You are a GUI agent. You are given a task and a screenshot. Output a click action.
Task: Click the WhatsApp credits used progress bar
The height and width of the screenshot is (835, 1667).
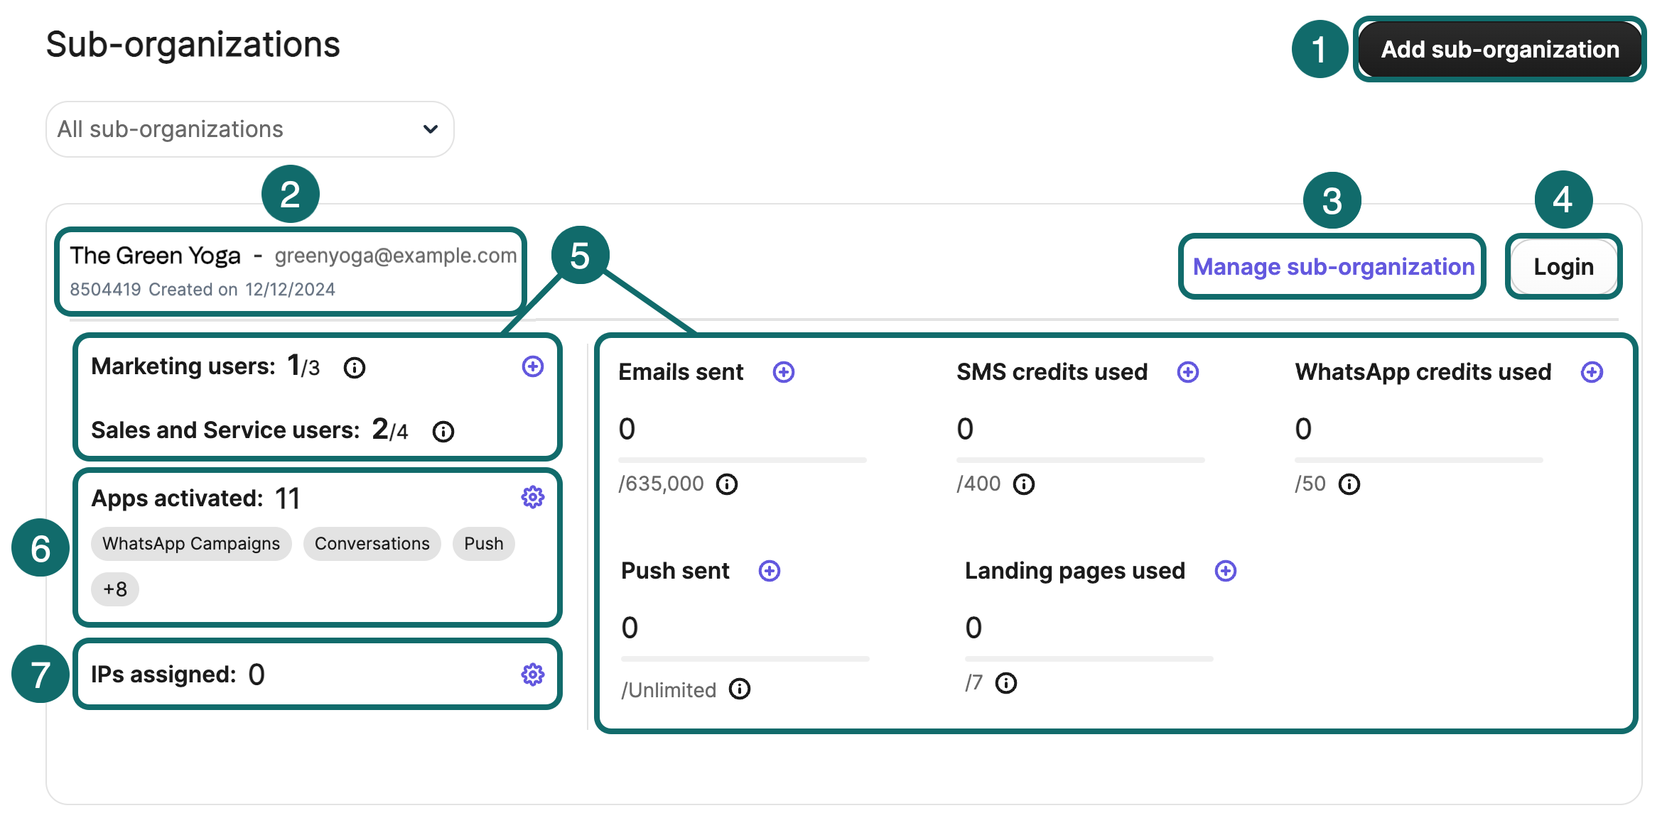pyautogui.click(x=1419, y=460)
